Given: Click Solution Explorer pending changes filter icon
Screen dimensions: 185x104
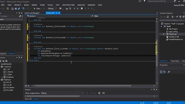Looking at the screenshot, I should pos(173,17).
